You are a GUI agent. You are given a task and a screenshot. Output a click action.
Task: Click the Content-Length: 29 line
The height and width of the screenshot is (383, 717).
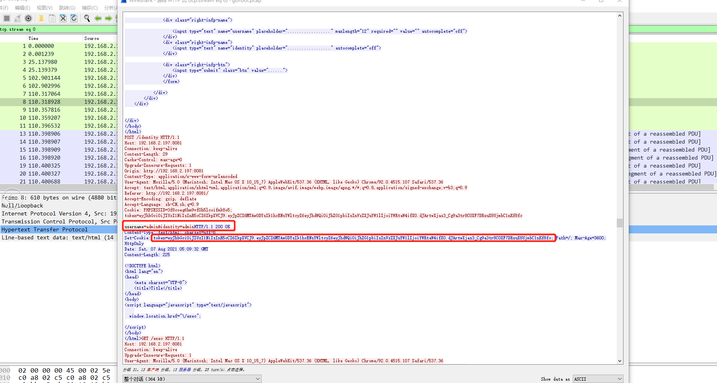pos(146,154)
